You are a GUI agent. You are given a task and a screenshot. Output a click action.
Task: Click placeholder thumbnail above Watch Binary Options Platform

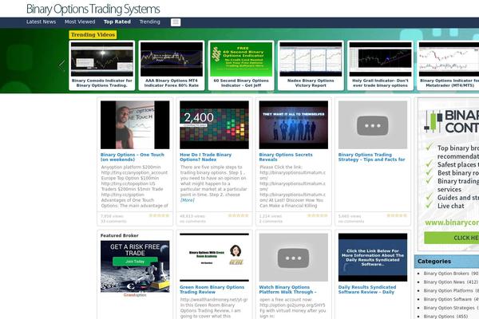click(294, 258)
